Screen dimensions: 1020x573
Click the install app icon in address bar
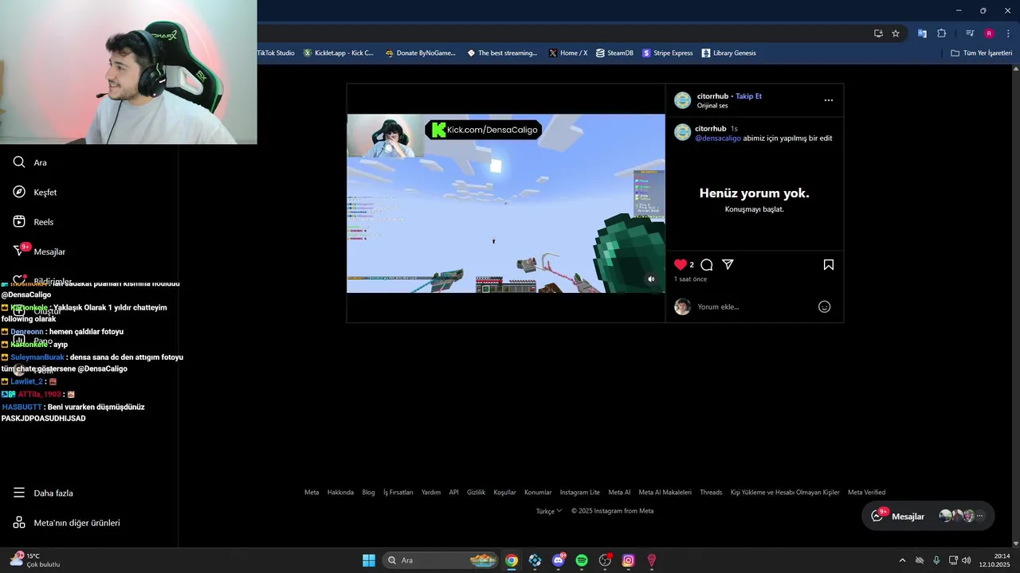pos(878,33)
